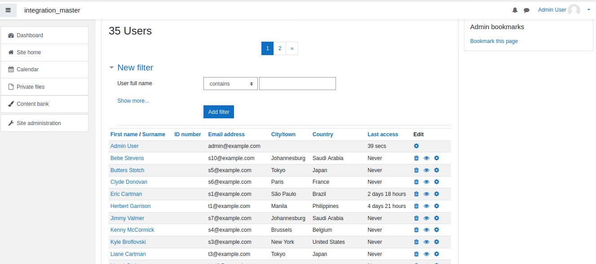Click Bookmark this page link
Screen dimensions: 596x264
[x=494, y=41]
